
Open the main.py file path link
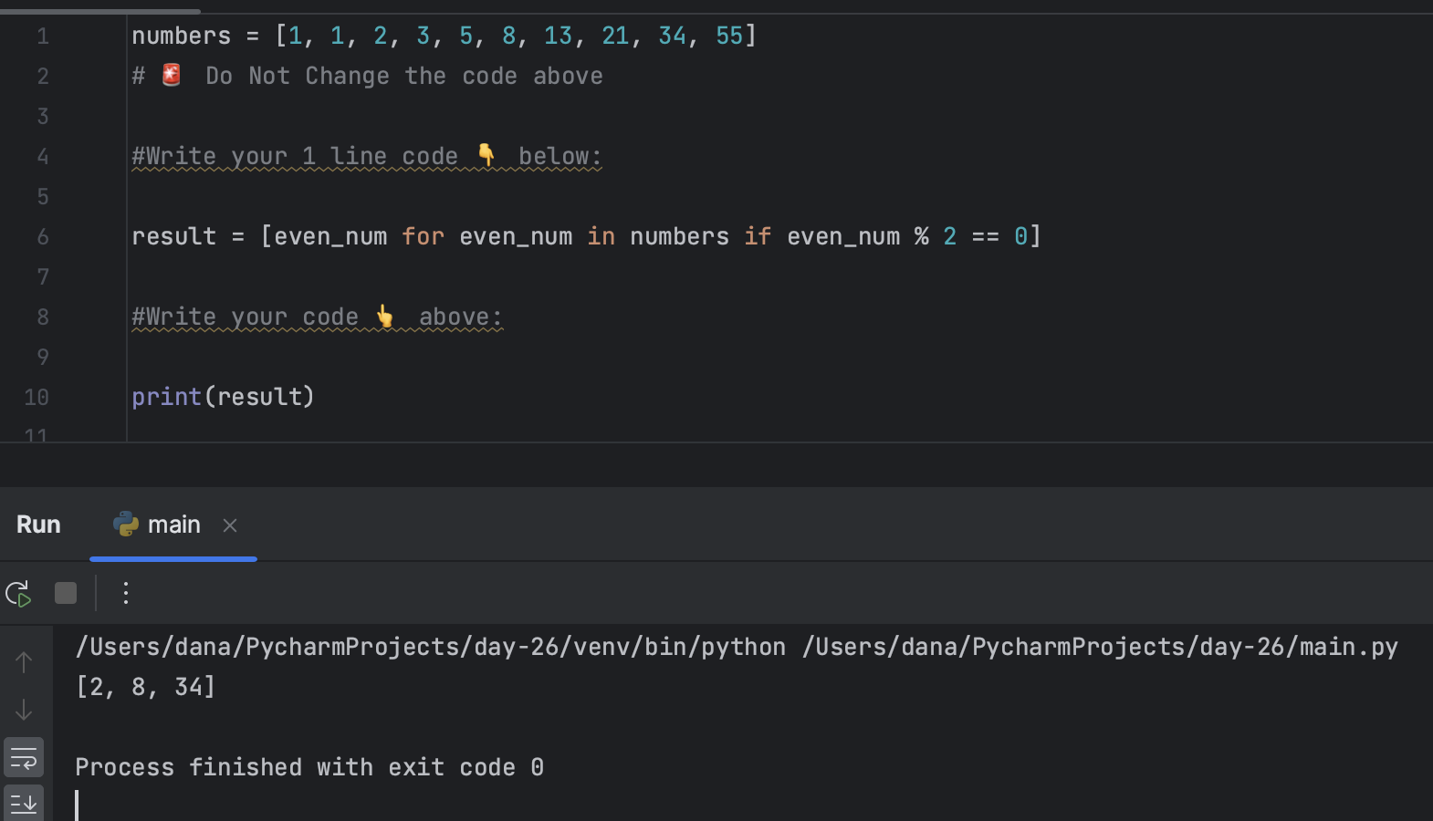click(1100, 647)
